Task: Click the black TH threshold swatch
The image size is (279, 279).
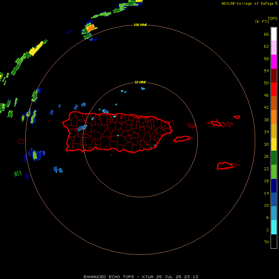Action: click(x=274, y=241)
